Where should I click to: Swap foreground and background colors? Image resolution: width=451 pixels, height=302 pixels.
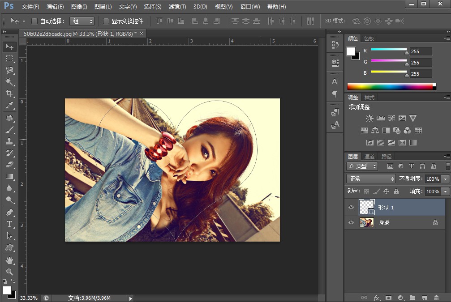pyautogui.click(x=13, y=281)
